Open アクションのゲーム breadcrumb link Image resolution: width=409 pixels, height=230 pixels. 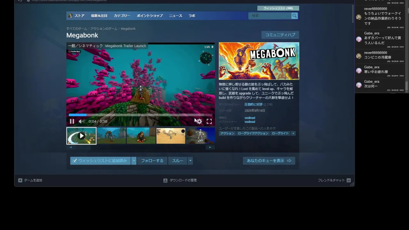[x=104, y=29]
